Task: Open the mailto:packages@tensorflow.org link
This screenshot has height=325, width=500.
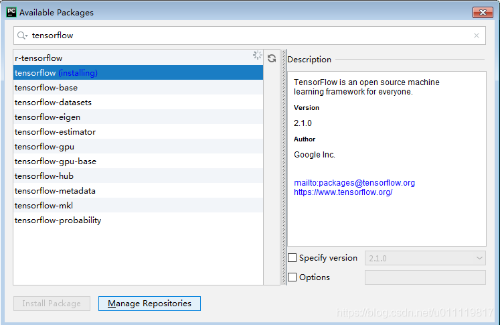Action: [354, 183]
